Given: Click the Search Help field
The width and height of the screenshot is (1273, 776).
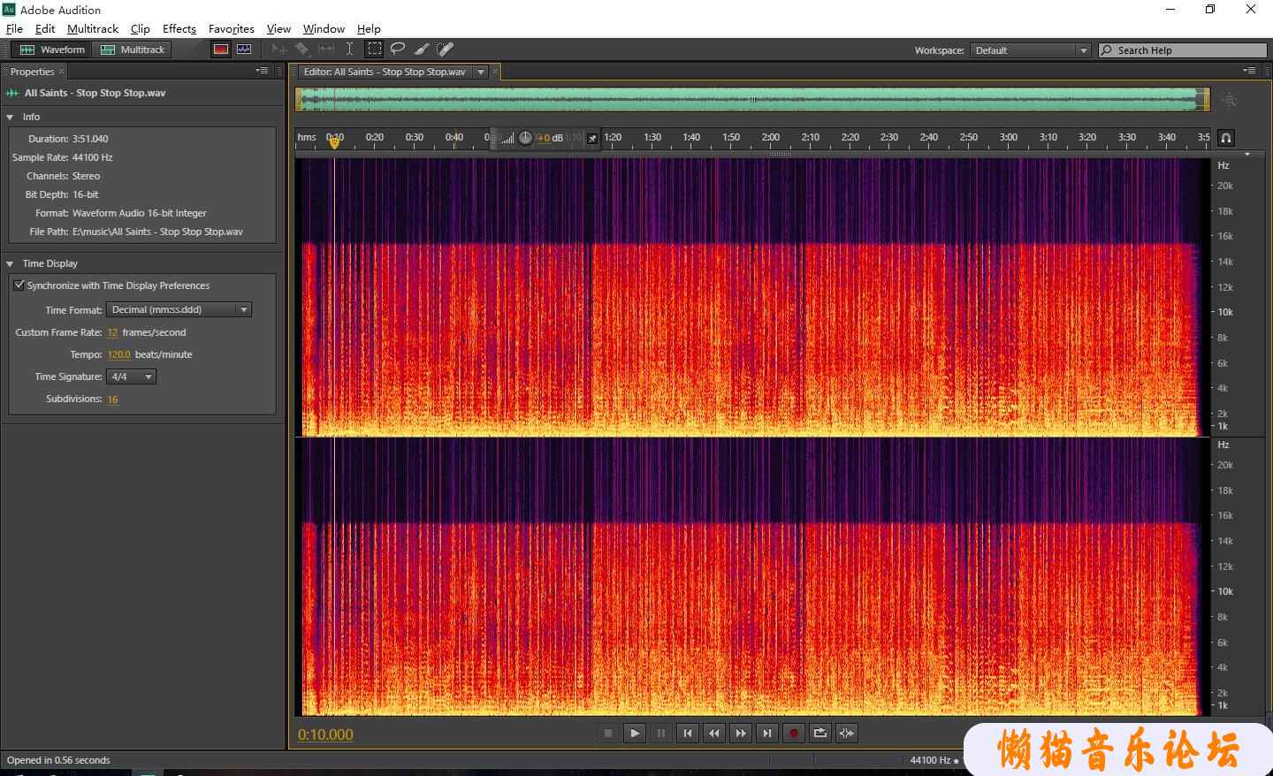Looking at the screenshot, I should (x=1183, y=50).
